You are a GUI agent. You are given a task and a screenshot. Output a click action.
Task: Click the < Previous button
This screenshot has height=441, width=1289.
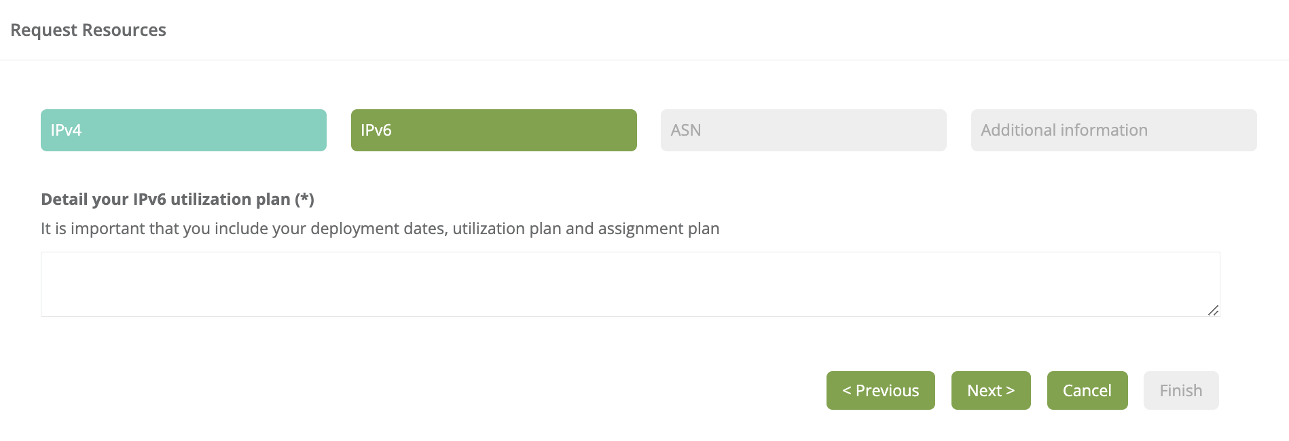tap(880, 391)
